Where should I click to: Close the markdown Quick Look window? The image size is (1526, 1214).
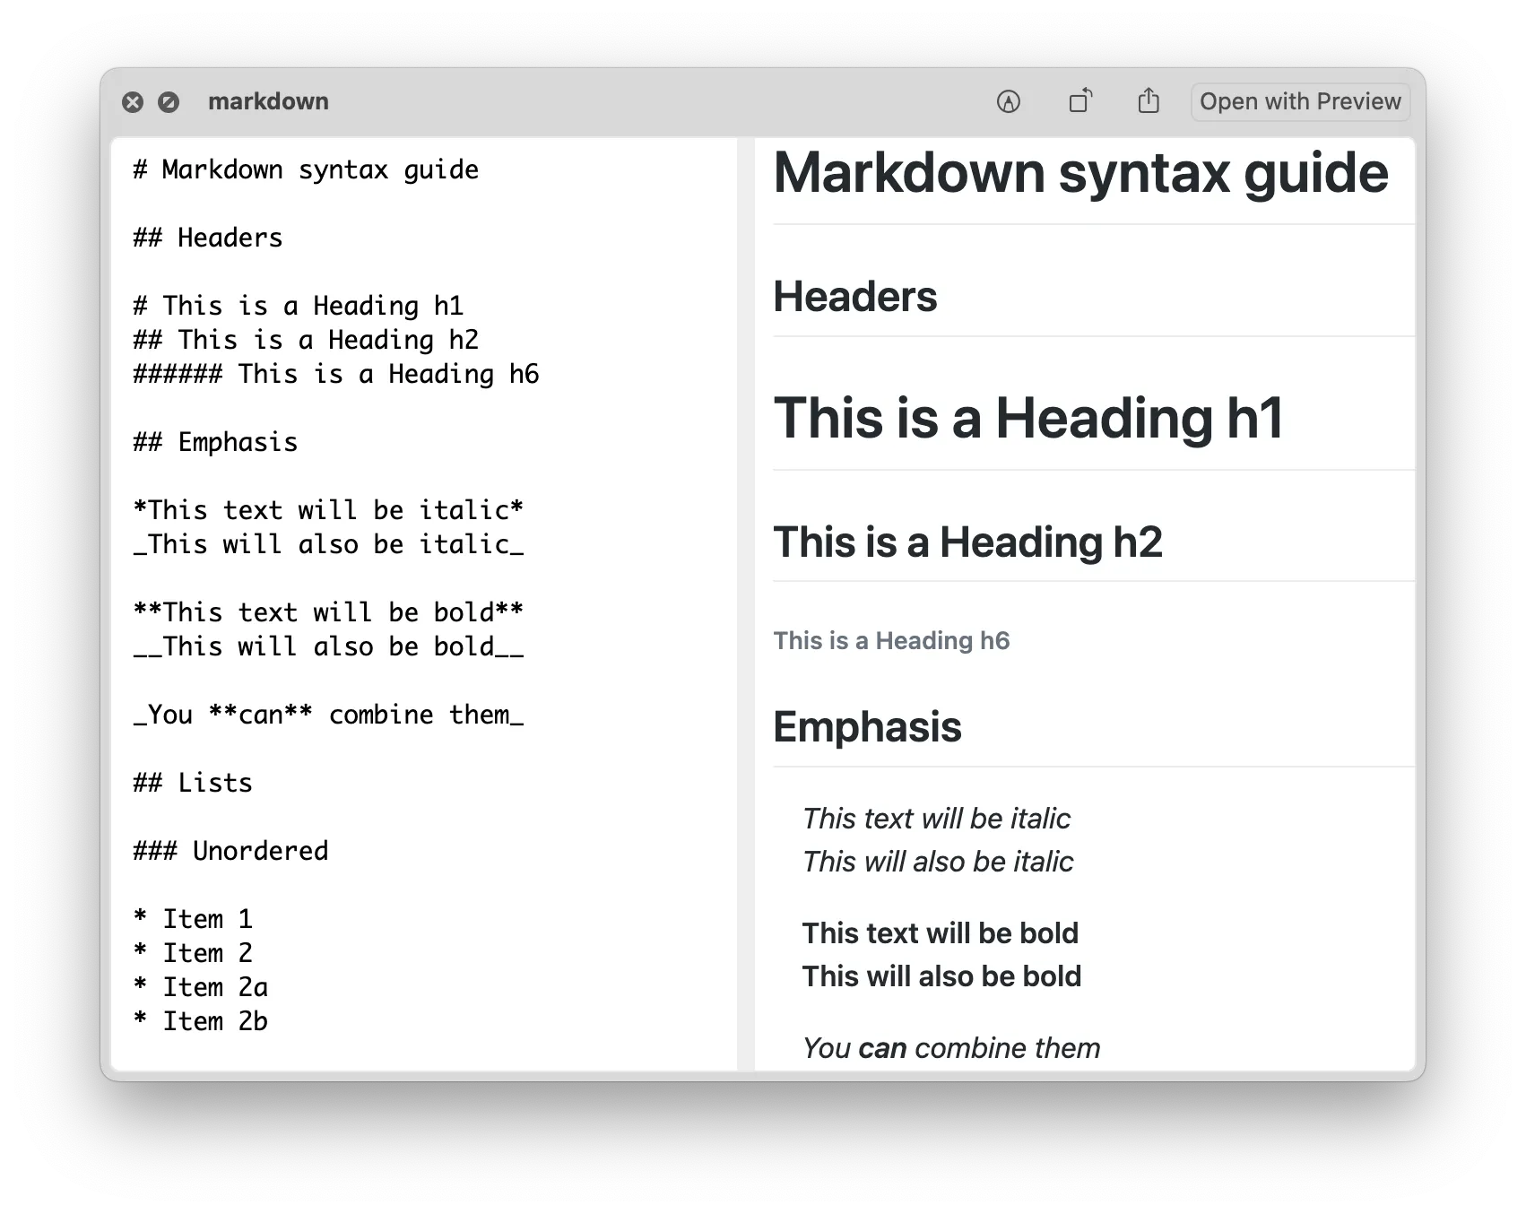coord(134,101)
